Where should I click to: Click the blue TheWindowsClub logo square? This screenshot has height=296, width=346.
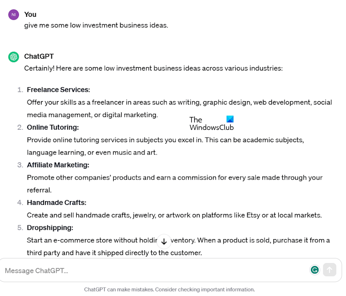pos(230,119)
